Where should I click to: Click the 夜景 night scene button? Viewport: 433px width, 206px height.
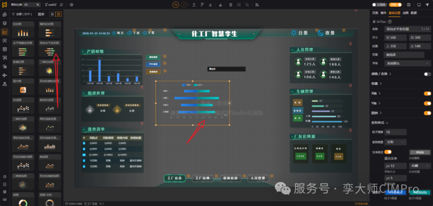pyautogui.click(x=326, y=33)
